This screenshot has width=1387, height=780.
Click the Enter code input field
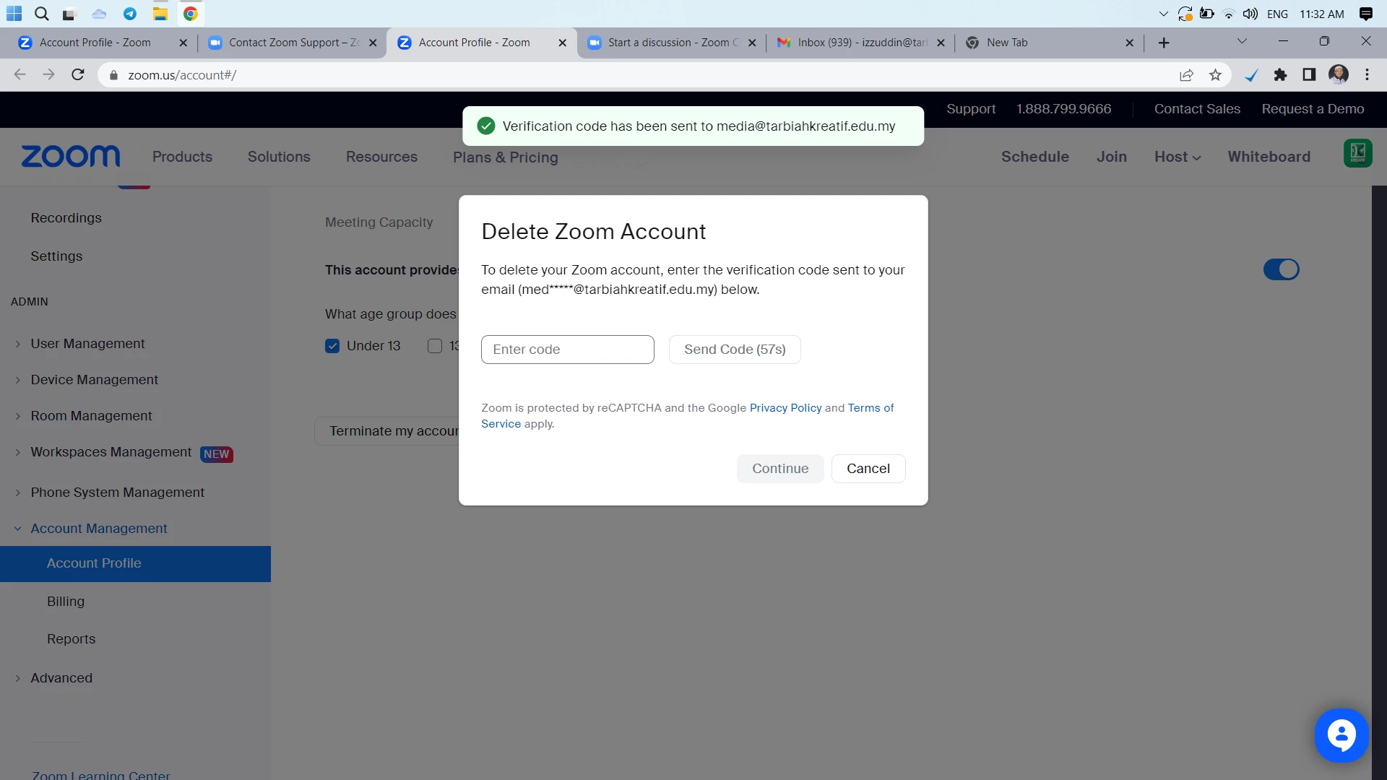click(567, 350)
